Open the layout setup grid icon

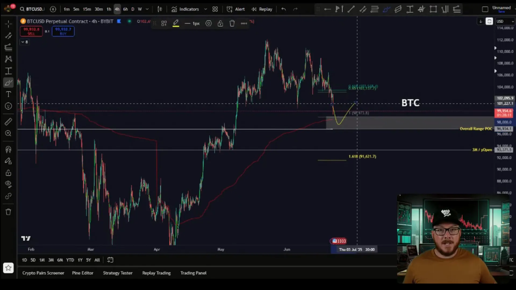point(215,9)
